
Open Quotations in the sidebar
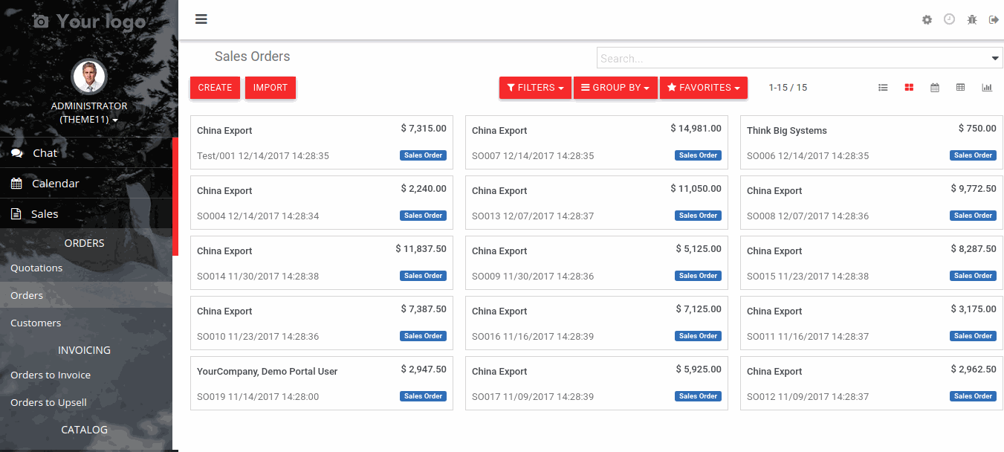(x=86, y=268)
